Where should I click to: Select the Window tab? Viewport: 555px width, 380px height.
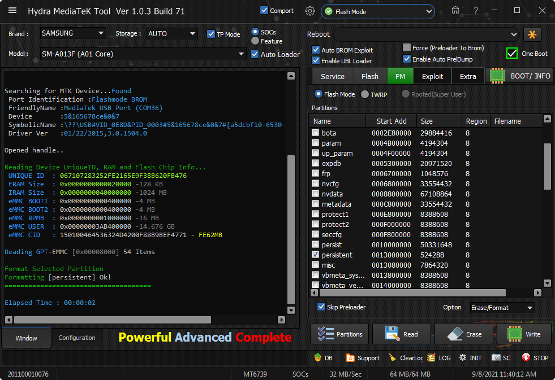(26, 338)
